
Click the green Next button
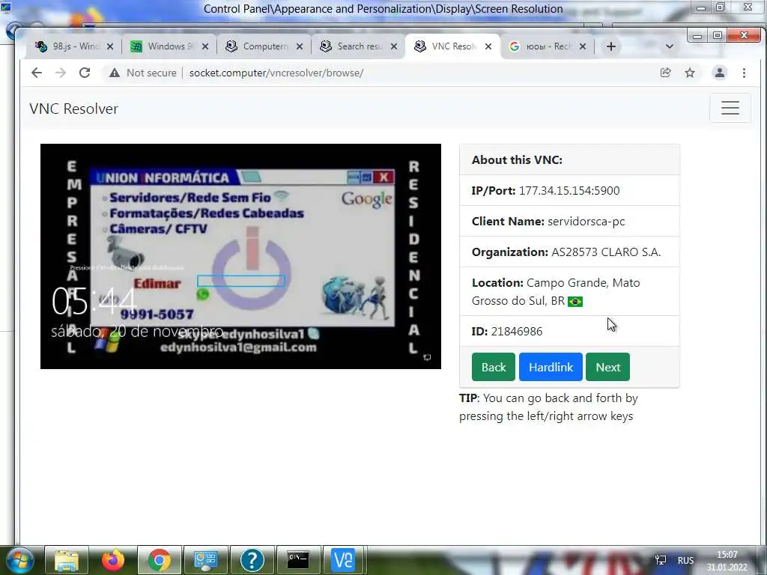pos(608,367)
